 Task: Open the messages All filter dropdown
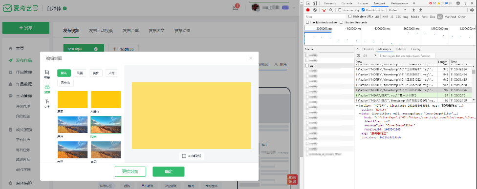[369, 56]
